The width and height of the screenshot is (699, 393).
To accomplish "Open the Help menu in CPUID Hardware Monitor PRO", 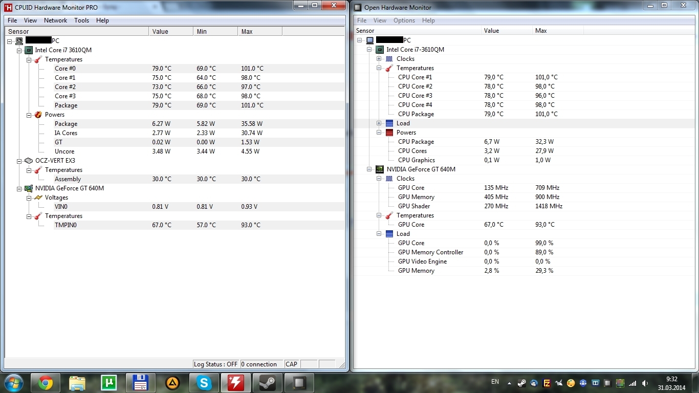I will coord(102,20).
